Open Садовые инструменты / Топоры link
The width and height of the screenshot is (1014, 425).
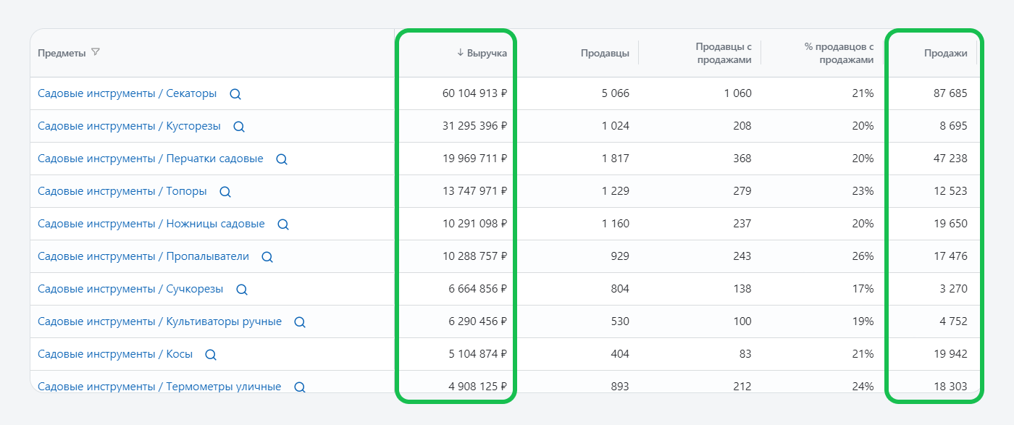[x=122, y=191]
